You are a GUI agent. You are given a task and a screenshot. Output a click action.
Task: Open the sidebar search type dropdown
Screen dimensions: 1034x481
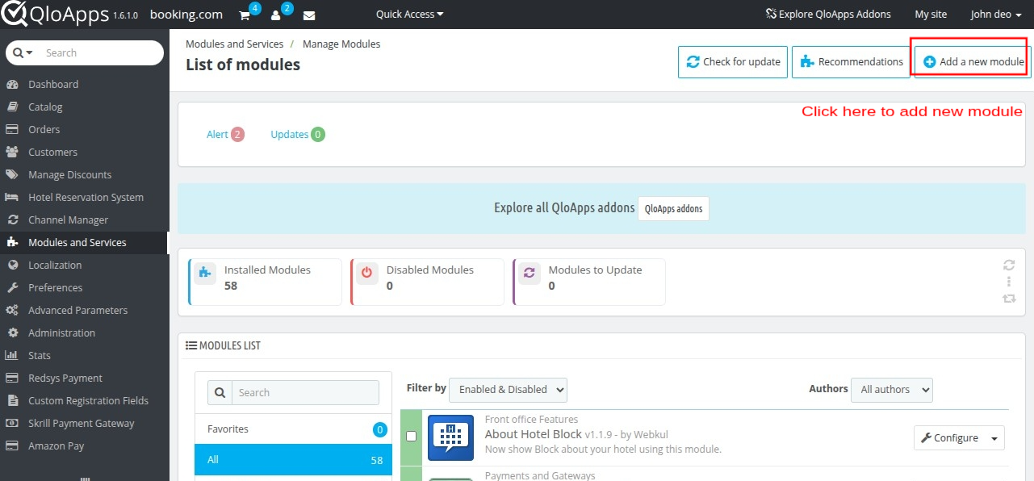23,52
